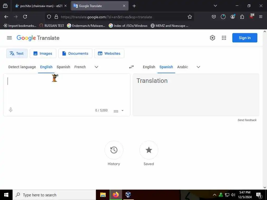Click the Windows search box
This screenshot has height=200, width=267.
(x=54, y=195)
